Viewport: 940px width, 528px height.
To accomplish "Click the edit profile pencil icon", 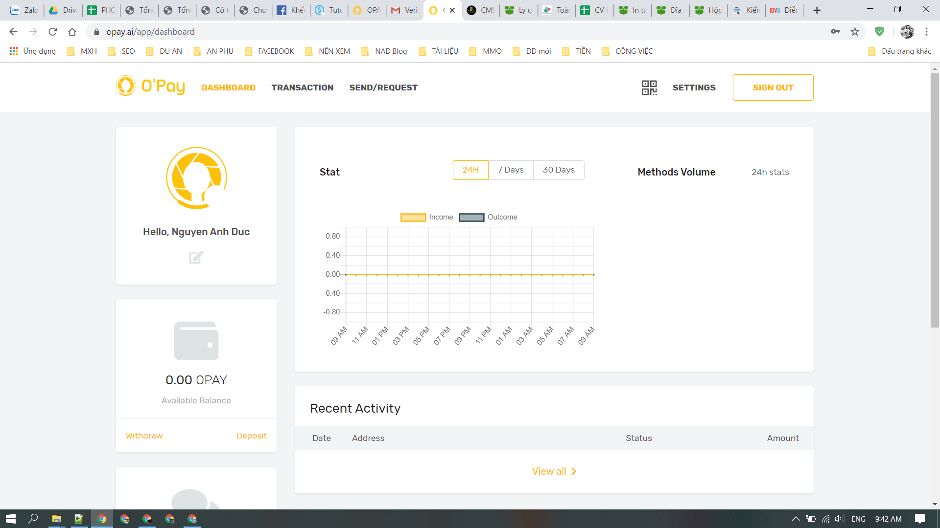I will pyautogui.click(x=196, y=257).
